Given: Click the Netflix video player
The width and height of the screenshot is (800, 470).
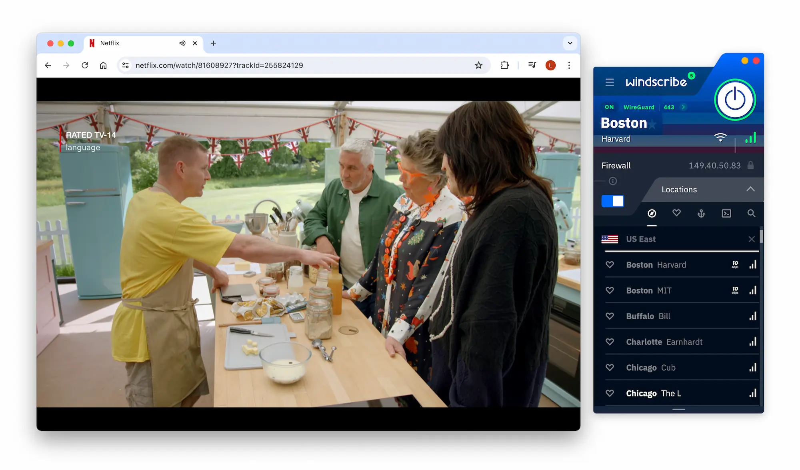Looking at the screenshot, I should point(308,254).
